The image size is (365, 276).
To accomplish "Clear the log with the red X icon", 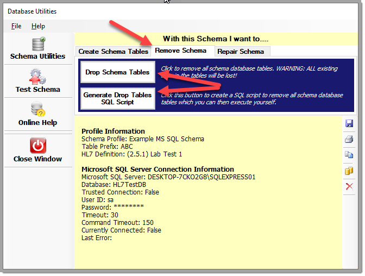I will [x=349, y=186].
